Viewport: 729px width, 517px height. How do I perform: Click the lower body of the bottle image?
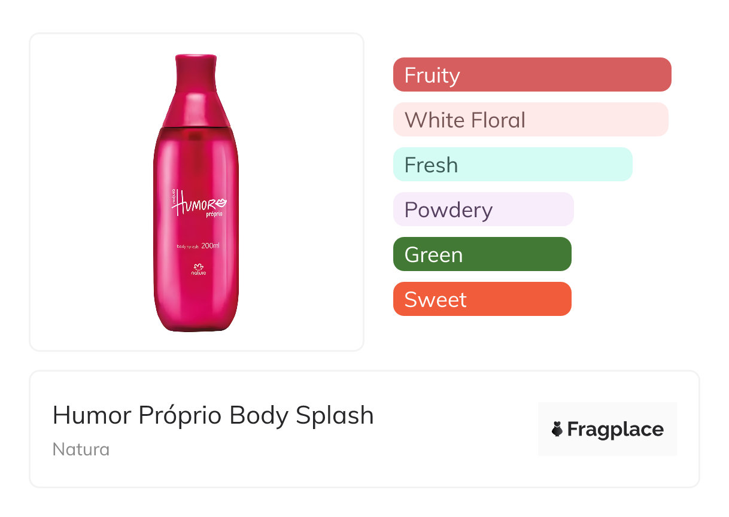tap(196, 305)
